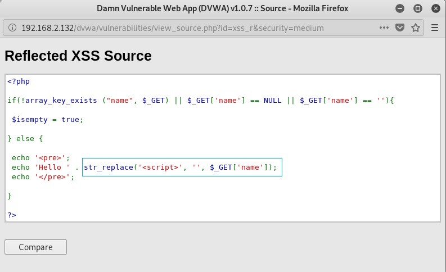Click the opening <?php tag
The width and height of the screenshot is (446, 272).
tap(19, 81)
